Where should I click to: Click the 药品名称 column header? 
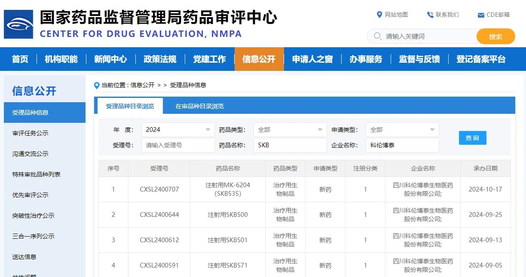tap(228, 168)
